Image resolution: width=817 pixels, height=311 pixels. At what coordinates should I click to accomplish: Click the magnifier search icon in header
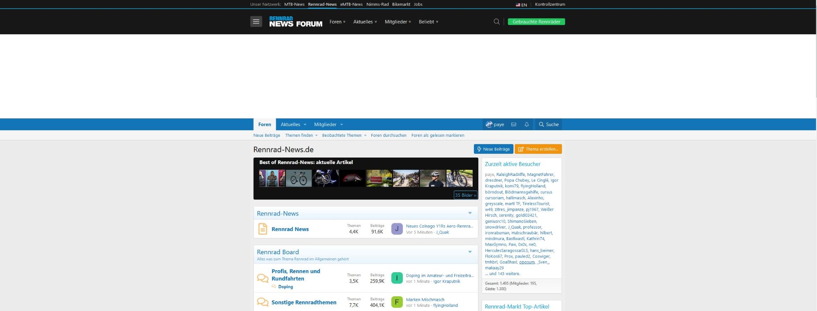[x=496, y=22]
